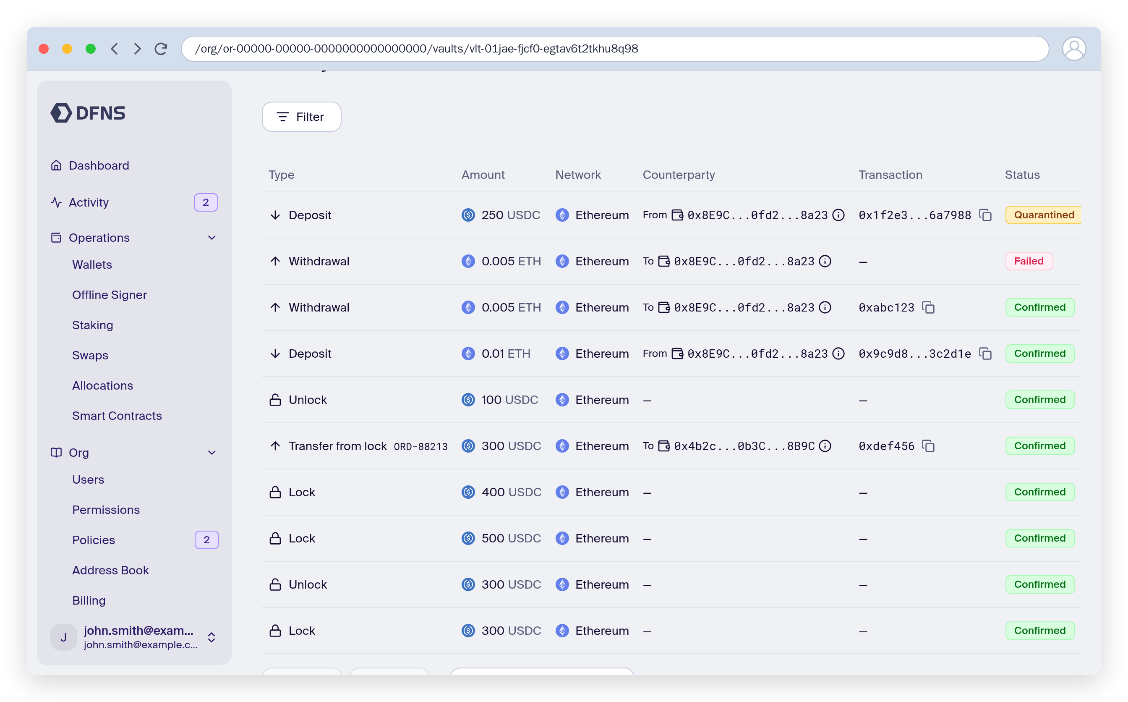Navigate to Staking
The height and width of the screenshot is (702, 1128).
(x=93, y=325)
